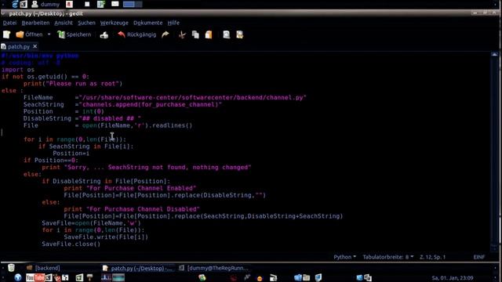Click the Z. 12, Sp. 1 status text

(432, 257)
